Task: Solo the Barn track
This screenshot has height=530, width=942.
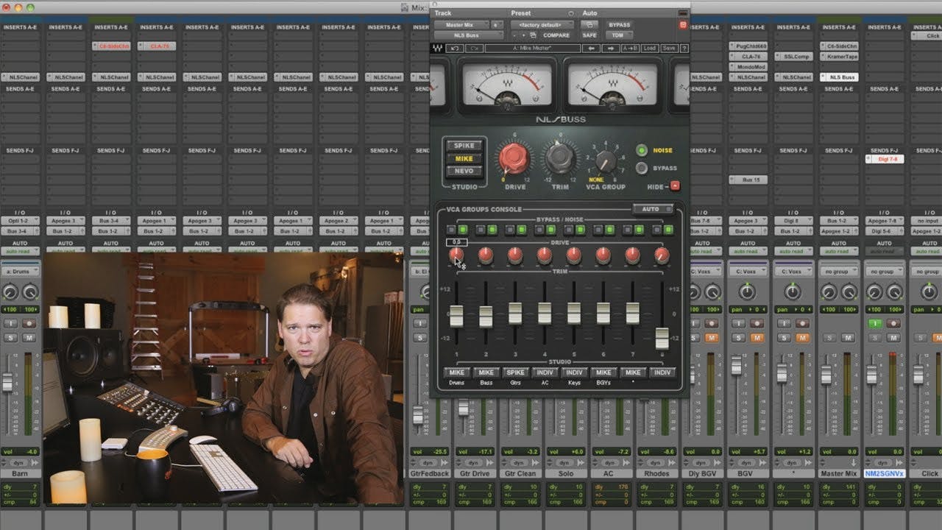Action: click(x=11, y=338)
